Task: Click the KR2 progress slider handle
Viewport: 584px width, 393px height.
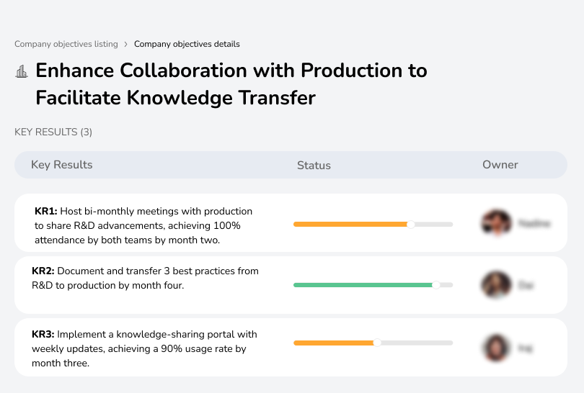Action: click(436, 285)
